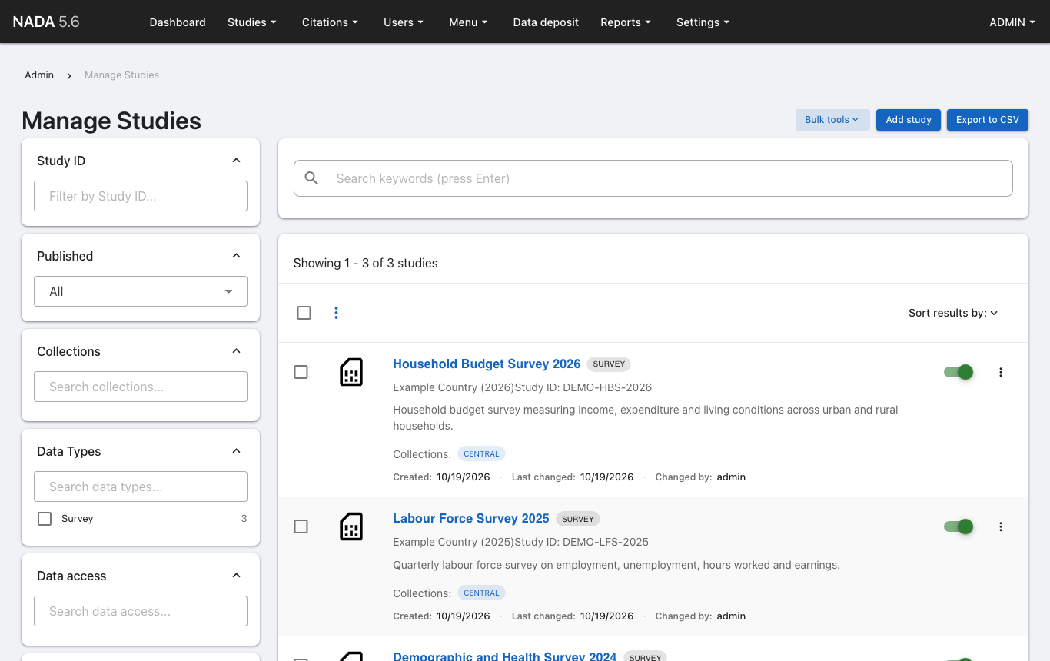
Task: Click Household Budget Survey 2026 study icon
Action: coord(351,372)
